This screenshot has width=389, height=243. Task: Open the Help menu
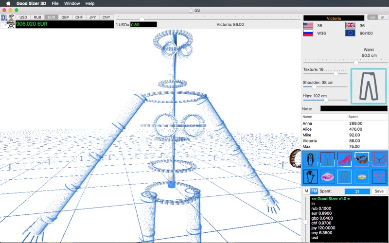pos(90,3)
